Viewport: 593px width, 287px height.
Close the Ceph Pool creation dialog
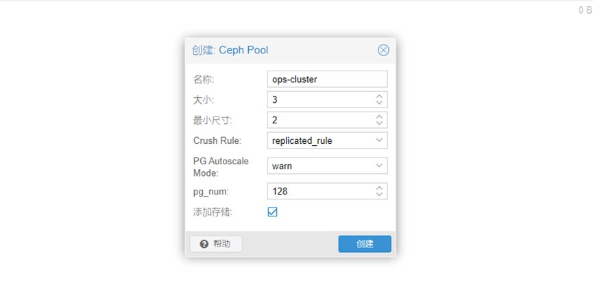[x=383, y=50]
